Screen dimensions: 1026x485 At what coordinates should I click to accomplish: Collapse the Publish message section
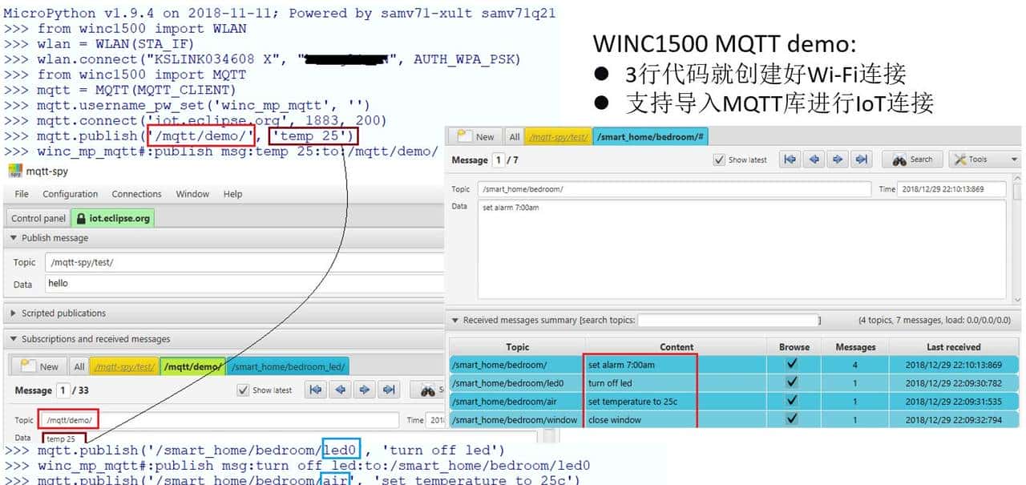click(x=14, y=238)
